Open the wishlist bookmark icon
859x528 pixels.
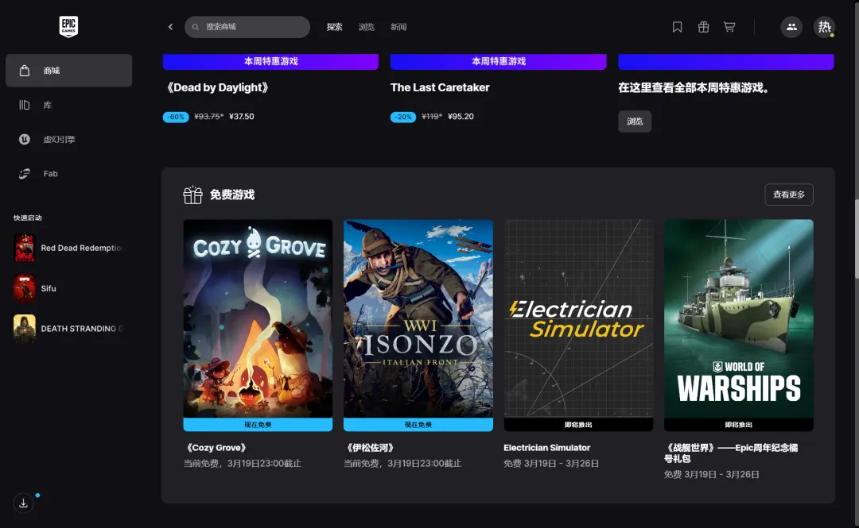(x=677, y=27)
